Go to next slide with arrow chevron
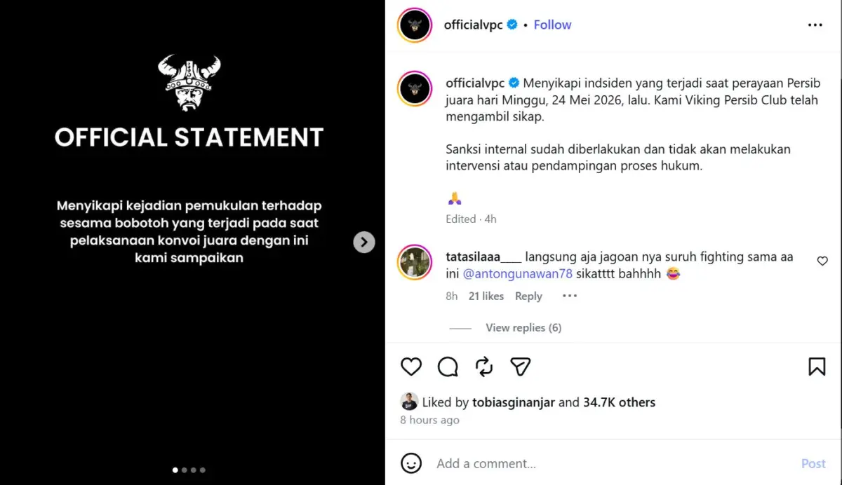The width and height of the screenshot is (842, 485). pyautogui.click(x=363, y=242)
